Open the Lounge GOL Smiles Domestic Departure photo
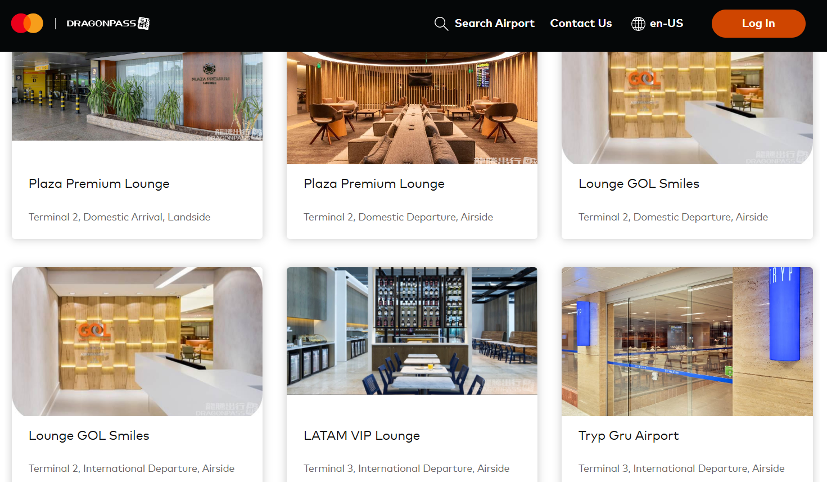 pyautogui.click(x=687, y=108)
